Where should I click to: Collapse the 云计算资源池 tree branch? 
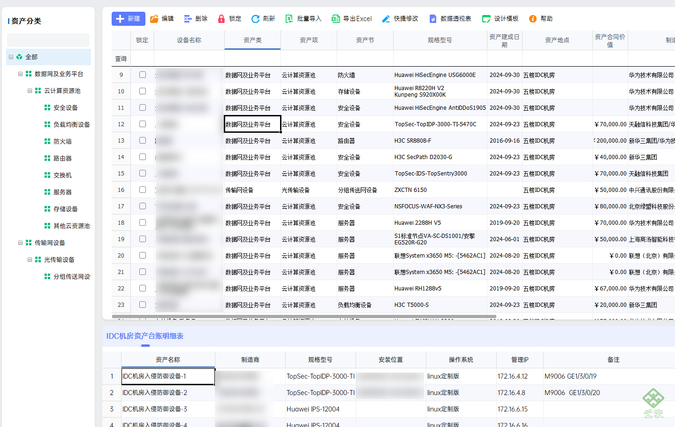(30, 91)
